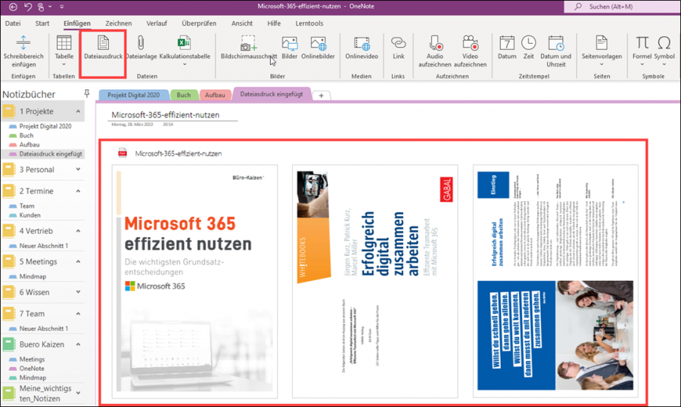Open the Hilfe ribbon tab

[274, 23]
